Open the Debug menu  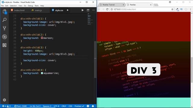30,6
